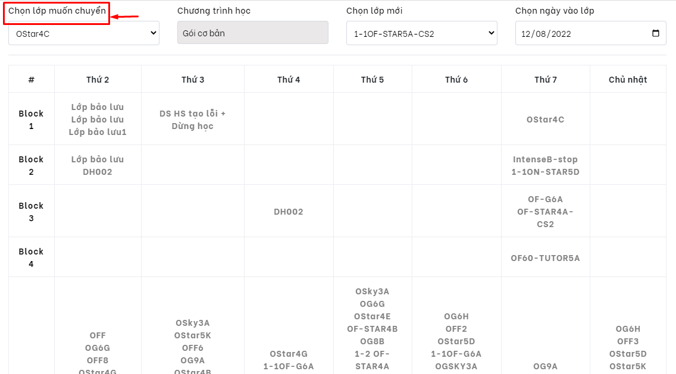Select "OStar4C" in the Thứ 7 schedule cell
The image size is (676, 374).
tap(545, 120)
